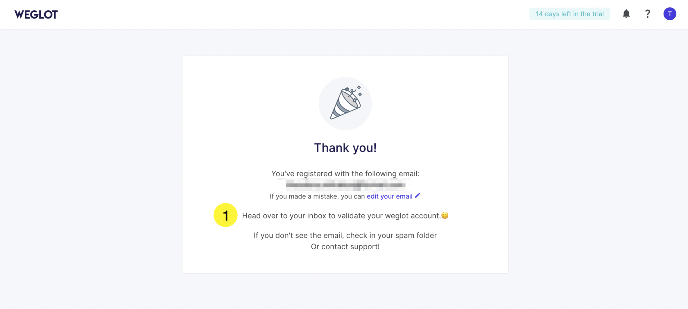This screenshot has height=309, width=688.
Task: Click the "check in your spam folder" line
Action: 345,235
